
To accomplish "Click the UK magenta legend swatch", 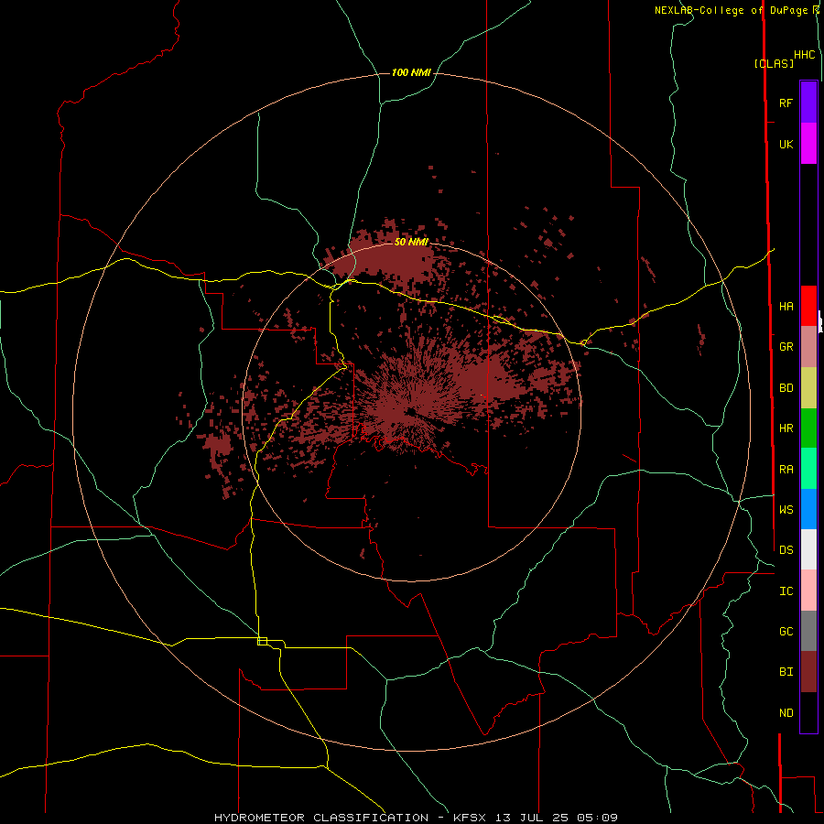I will [808, 144].
